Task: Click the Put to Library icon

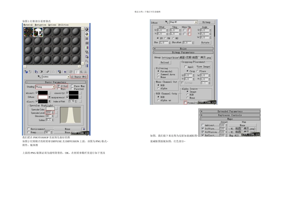Action: (x=59, y=72)
